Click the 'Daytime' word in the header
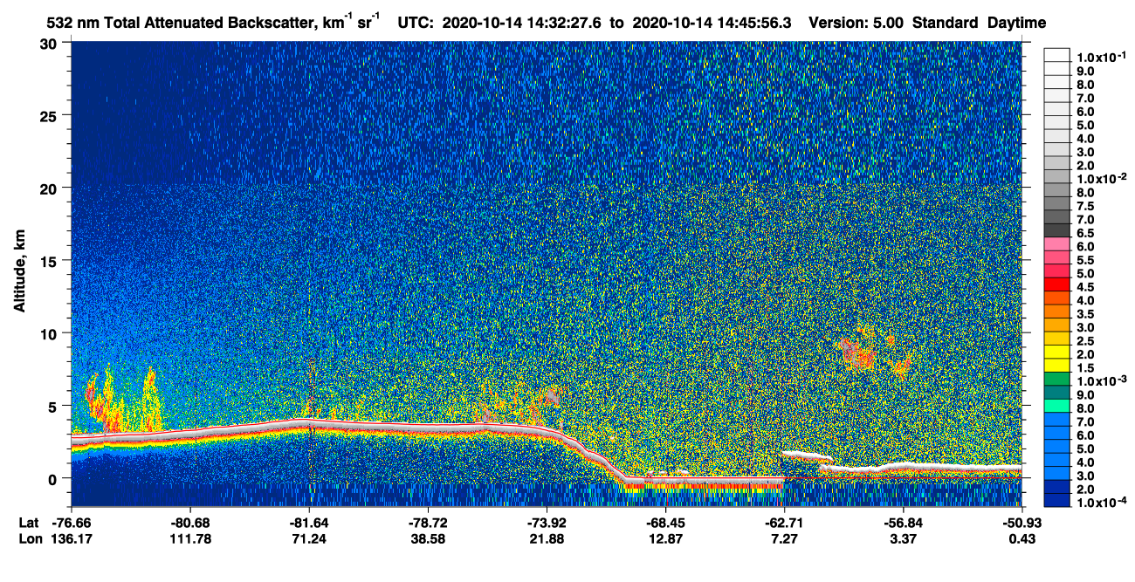Screen dimensions: 1135x582 pos(1017,23)
